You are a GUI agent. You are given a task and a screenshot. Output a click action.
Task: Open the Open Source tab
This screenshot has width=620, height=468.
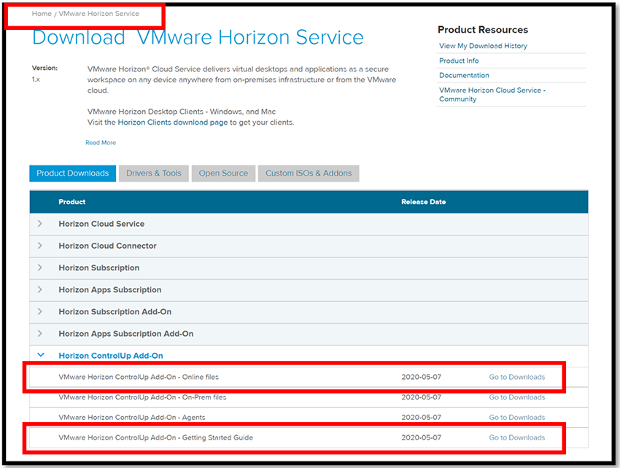tap(223, 173)
